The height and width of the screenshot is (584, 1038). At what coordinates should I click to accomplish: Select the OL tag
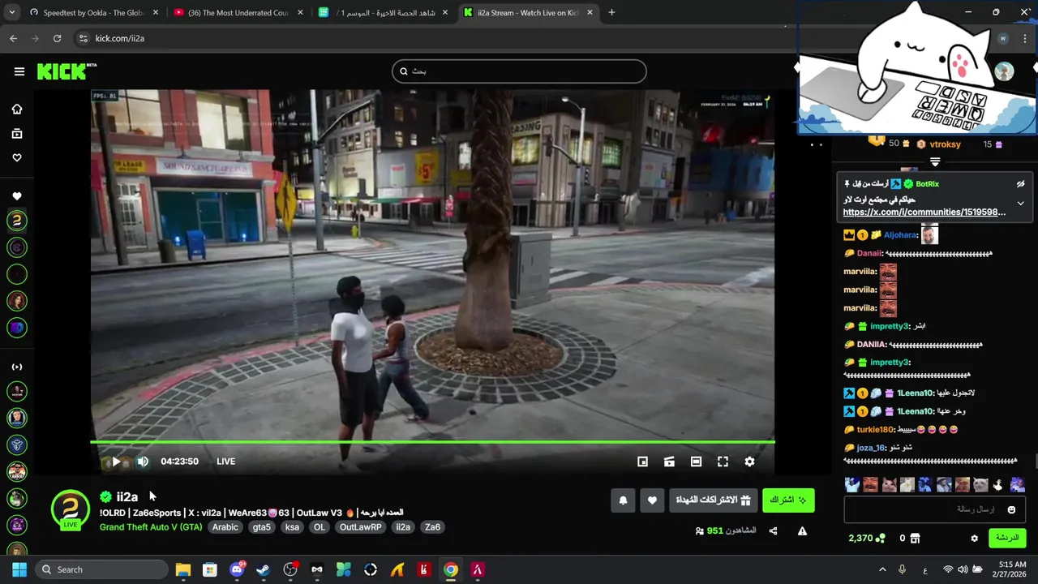pyautogui.click(x=319, y=527)
